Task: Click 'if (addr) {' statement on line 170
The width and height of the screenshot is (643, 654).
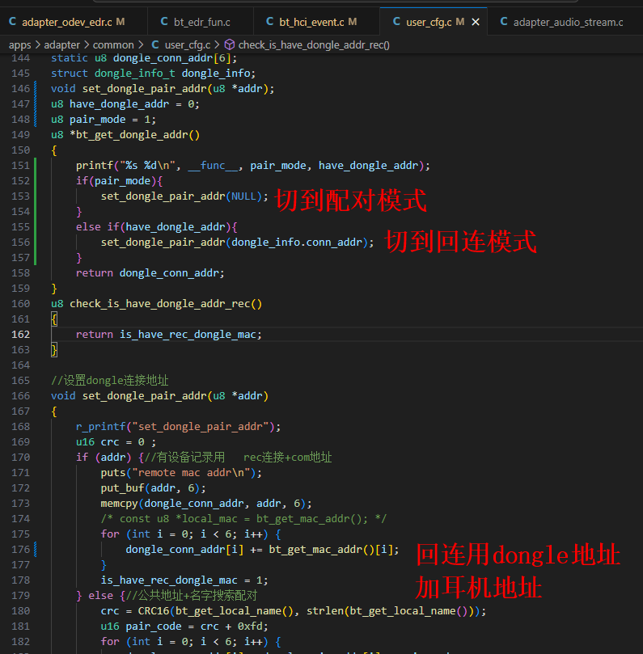Action: click(x=110, y=458)
